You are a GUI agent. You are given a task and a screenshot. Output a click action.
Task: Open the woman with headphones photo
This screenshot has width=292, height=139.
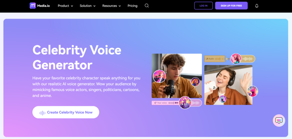[x=228, y=85]
